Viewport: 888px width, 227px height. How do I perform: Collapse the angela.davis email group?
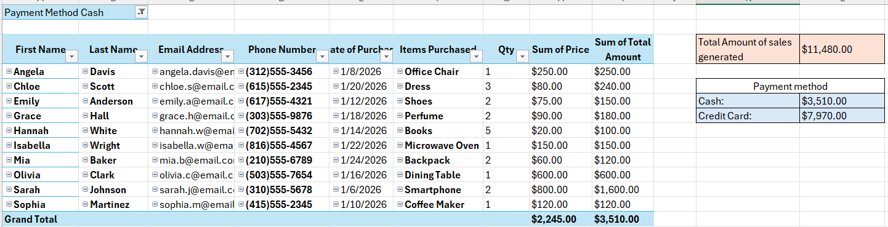(155, 71)
